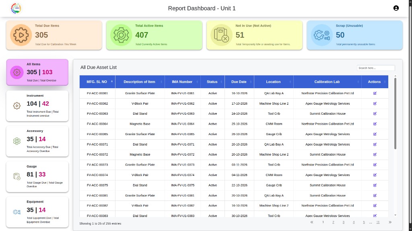Click the table scrollbar up arrow
Image resolution: width=412 pixels, height=231 pixels.
click(x=395, y=76)
